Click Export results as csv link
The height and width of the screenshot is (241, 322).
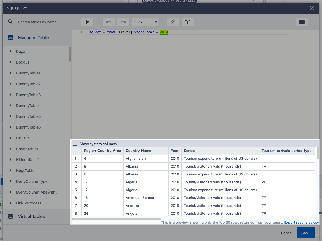[x=301, y=222]
